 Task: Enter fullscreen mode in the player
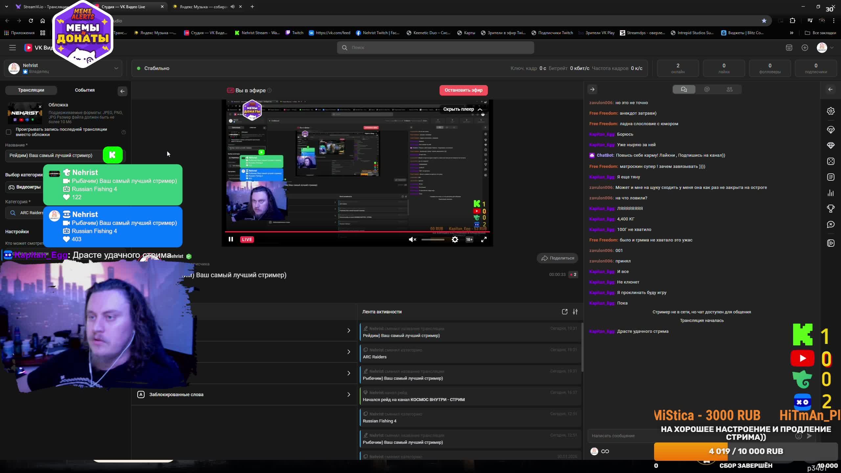pos(484,239)
